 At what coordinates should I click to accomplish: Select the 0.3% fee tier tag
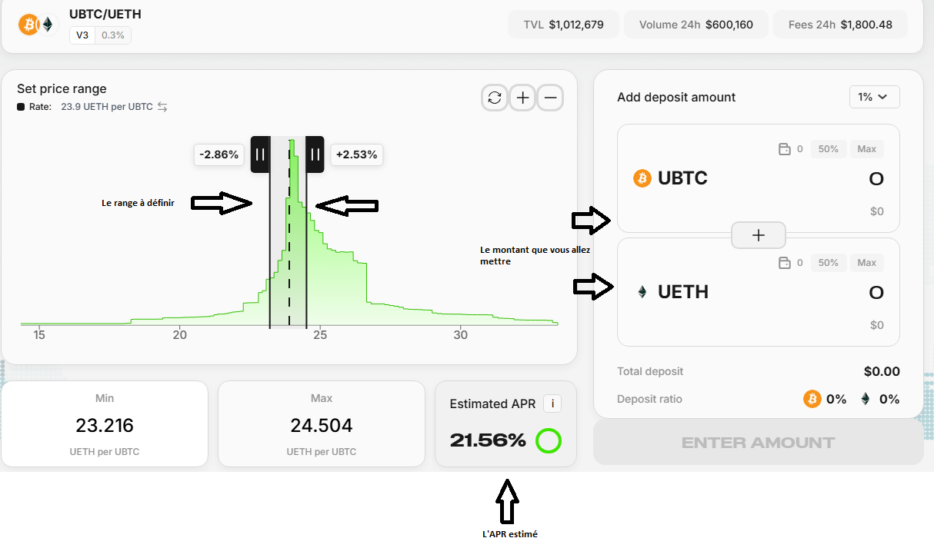coord(113,35)
